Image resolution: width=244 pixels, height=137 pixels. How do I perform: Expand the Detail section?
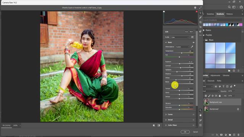(166, 120)
